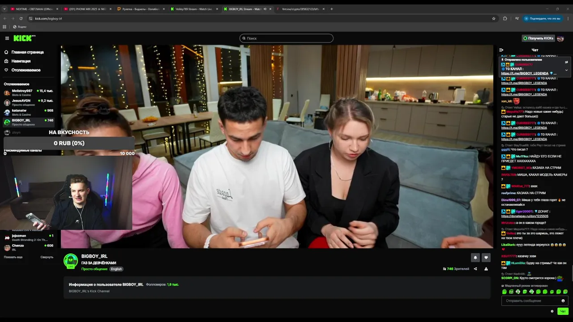The width and height of the screenshot is (573, 322).
Task: Open Chenzo recommended channel
Action: tap(28, 247)
